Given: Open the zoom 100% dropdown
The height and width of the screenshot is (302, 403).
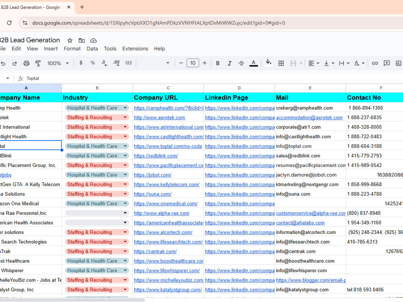Looking at the screenshot, I should (58, 63).
